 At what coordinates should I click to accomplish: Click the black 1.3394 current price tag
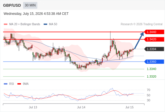[x=154, y=49]
